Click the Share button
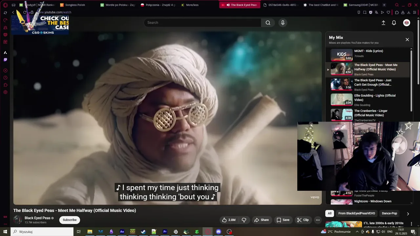This screenshot has height=236, width=420. click(262, 220)
